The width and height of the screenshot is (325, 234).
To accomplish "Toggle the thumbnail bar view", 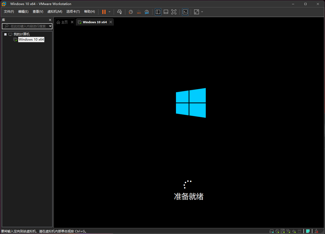I will (166, 12).
